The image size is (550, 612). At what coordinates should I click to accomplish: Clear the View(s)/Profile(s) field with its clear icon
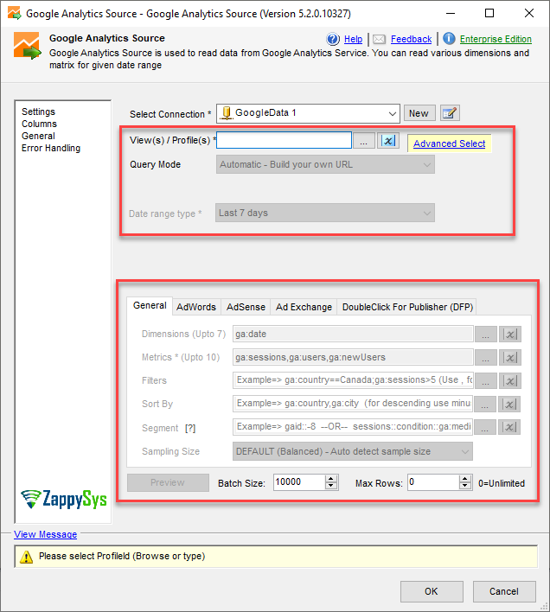tap(388, 141)
